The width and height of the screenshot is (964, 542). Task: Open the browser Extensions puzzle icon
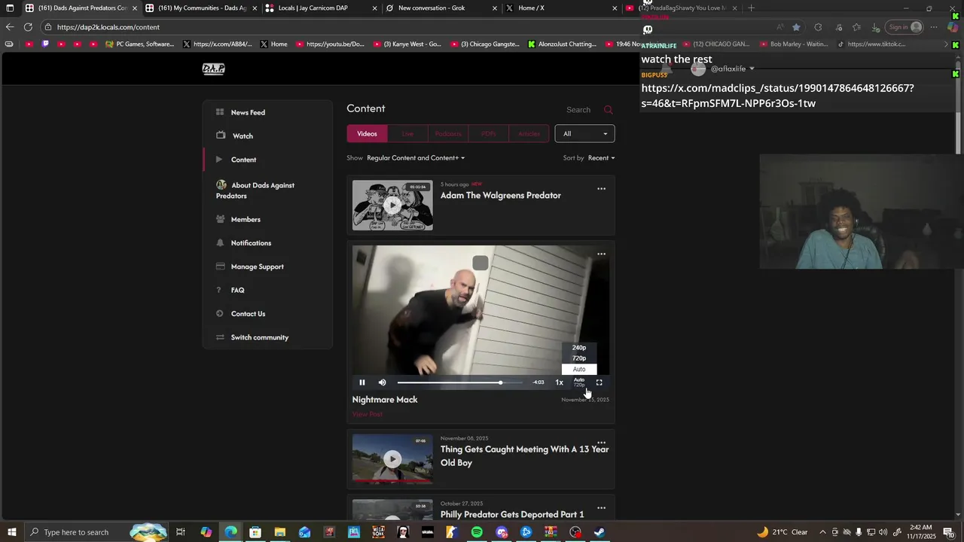[818, 27]
